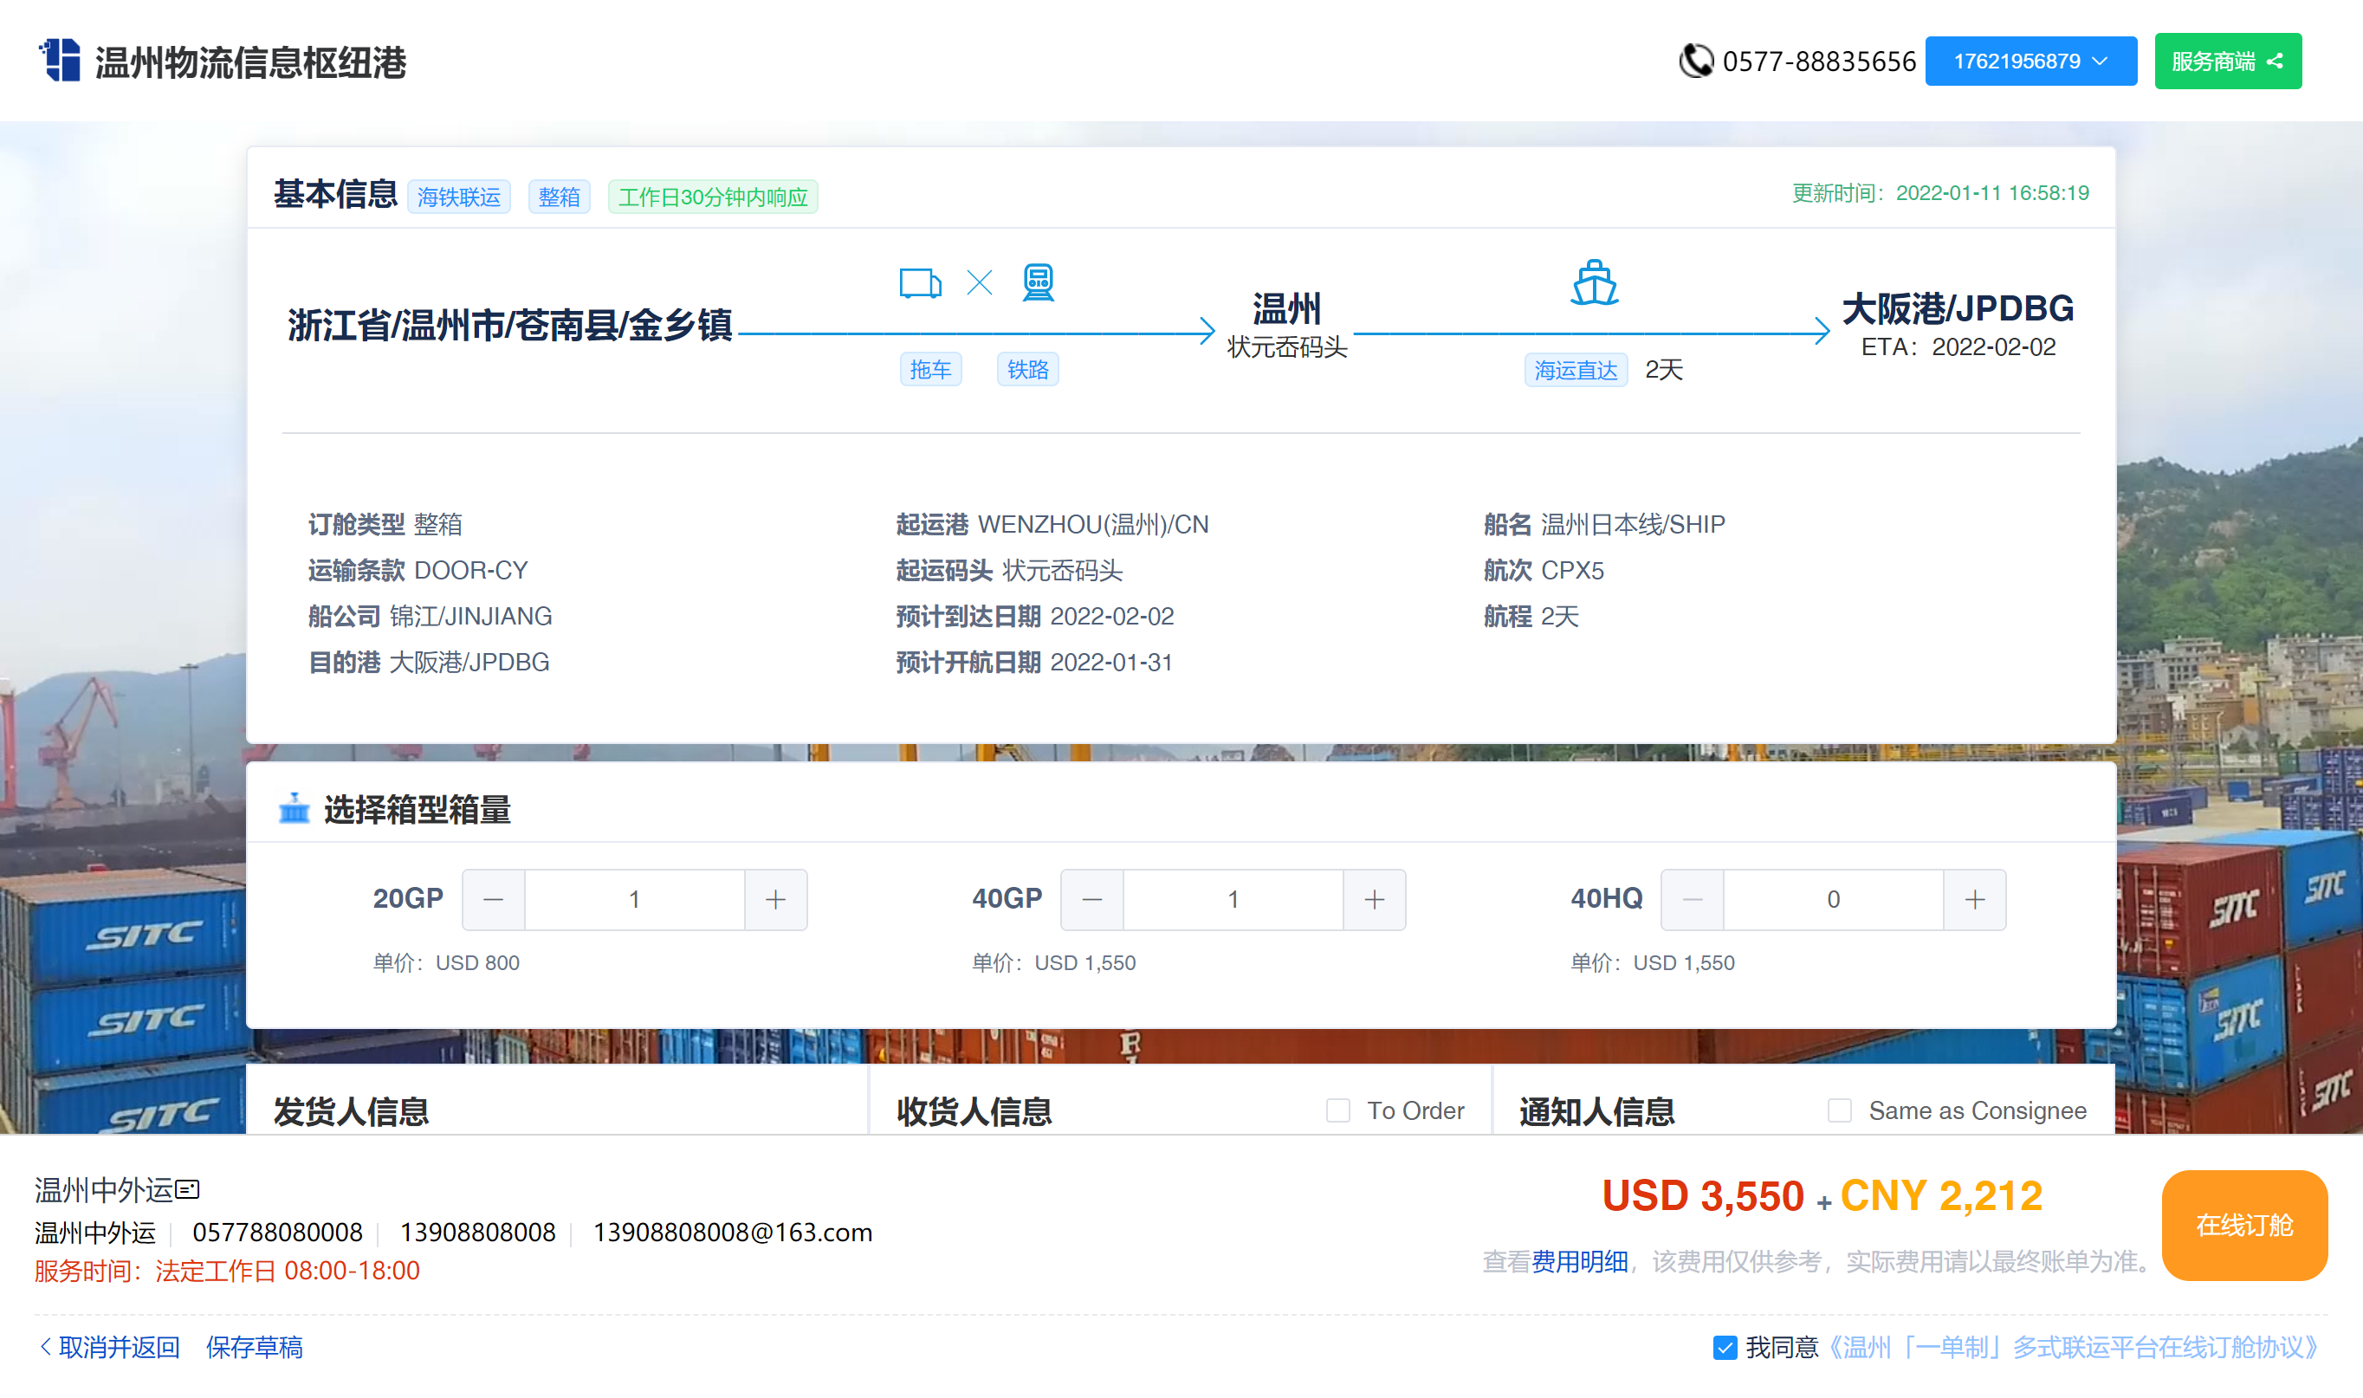Image resolution: width=2363 pixels, height=1398 pixels.
Task: Click the telephone icon beside 0577-88835656
Action: pos(1696,61)
